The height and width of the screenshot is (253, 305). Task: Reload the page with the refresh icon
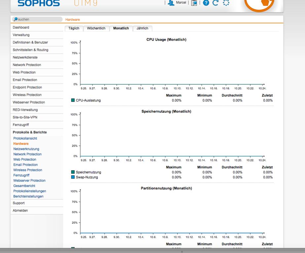(x=215, y=3)
